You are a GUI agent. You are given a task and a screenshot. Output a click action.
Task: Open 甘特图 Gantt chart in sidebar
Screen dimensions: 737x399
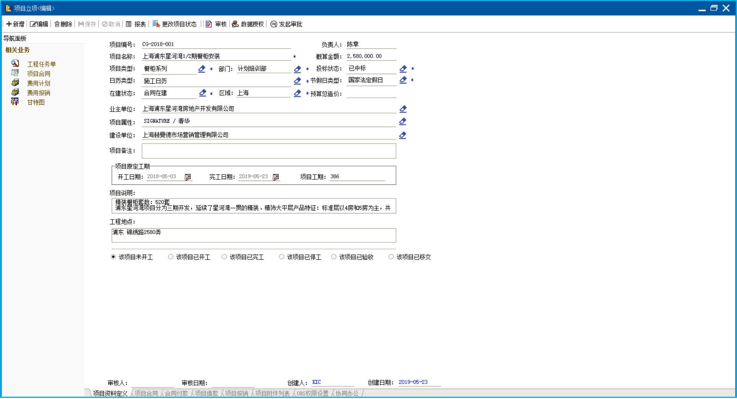tap(36, 102)
